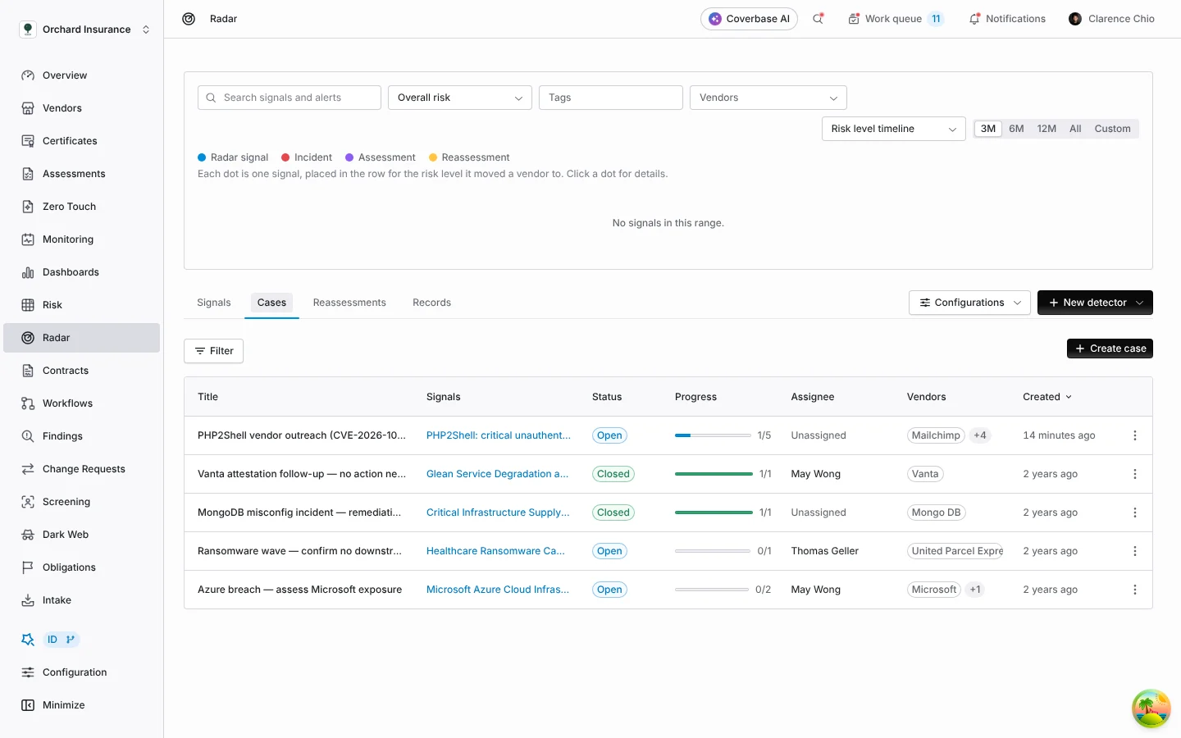Image resolution: width=1181 pixels, height=738 pixels.
Task: Open row actions for the Azure breach case
Action: [x=1135, y=590]
